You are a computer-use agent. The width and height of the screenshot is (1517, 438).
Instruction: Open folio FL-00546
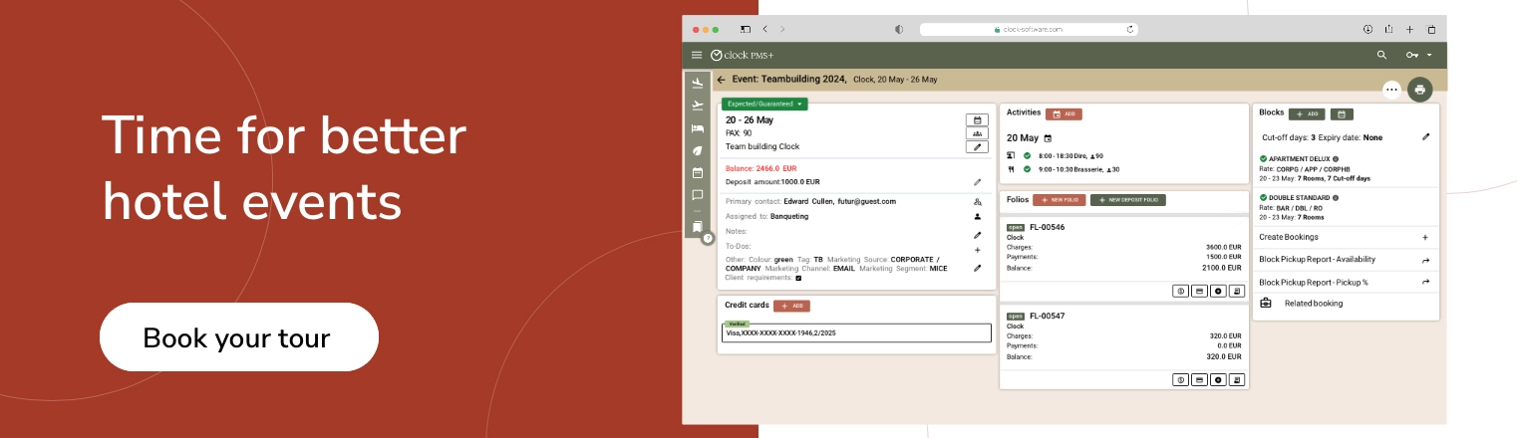pyautogui.click(x=1047, y=228)
